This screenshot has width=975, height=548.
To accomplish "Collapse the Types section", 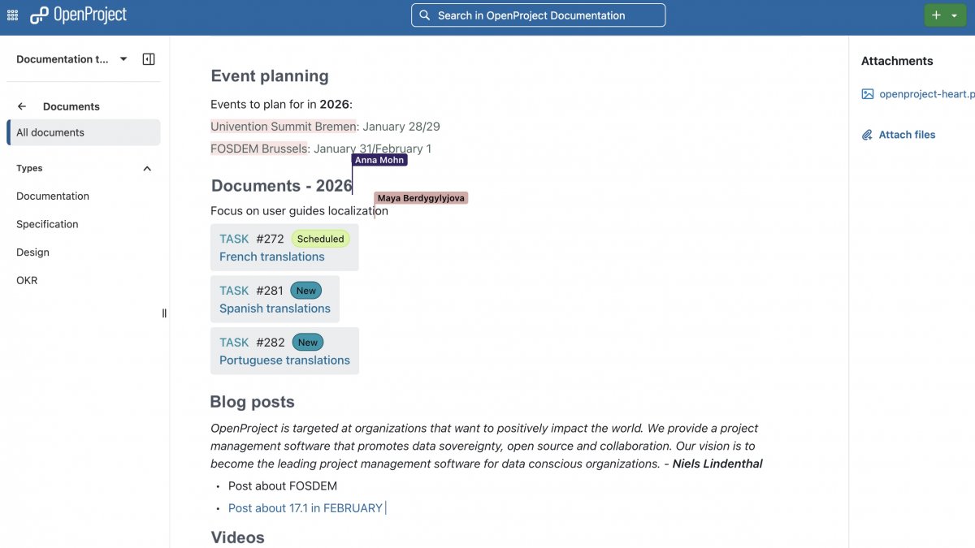I will (147, 169).
